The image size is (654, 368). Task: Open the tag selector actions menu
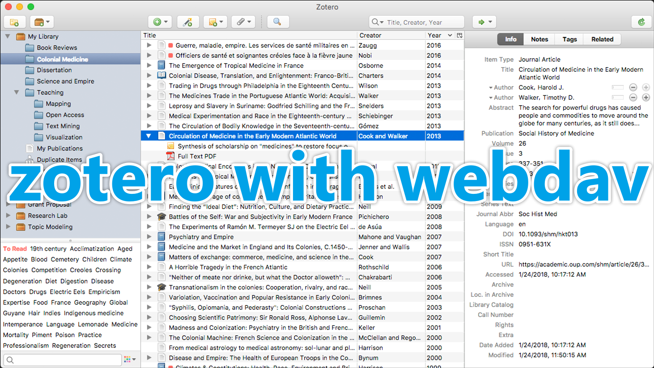[130, 359]
